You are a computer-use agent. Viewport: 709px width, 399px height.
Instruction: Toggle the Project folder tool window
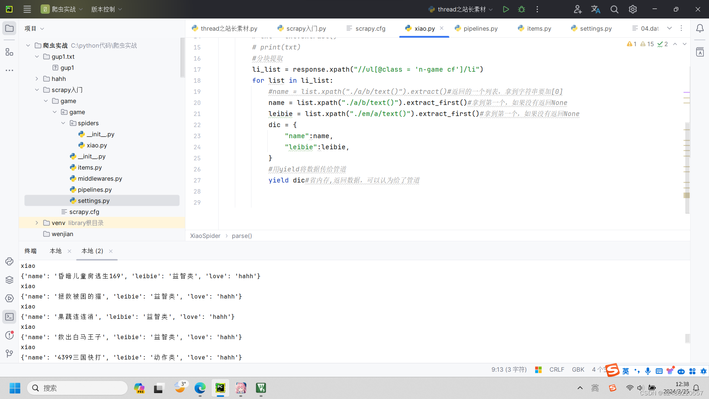coord(9,28)
